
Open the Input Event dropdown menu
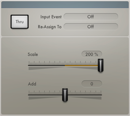pos(91,17)
